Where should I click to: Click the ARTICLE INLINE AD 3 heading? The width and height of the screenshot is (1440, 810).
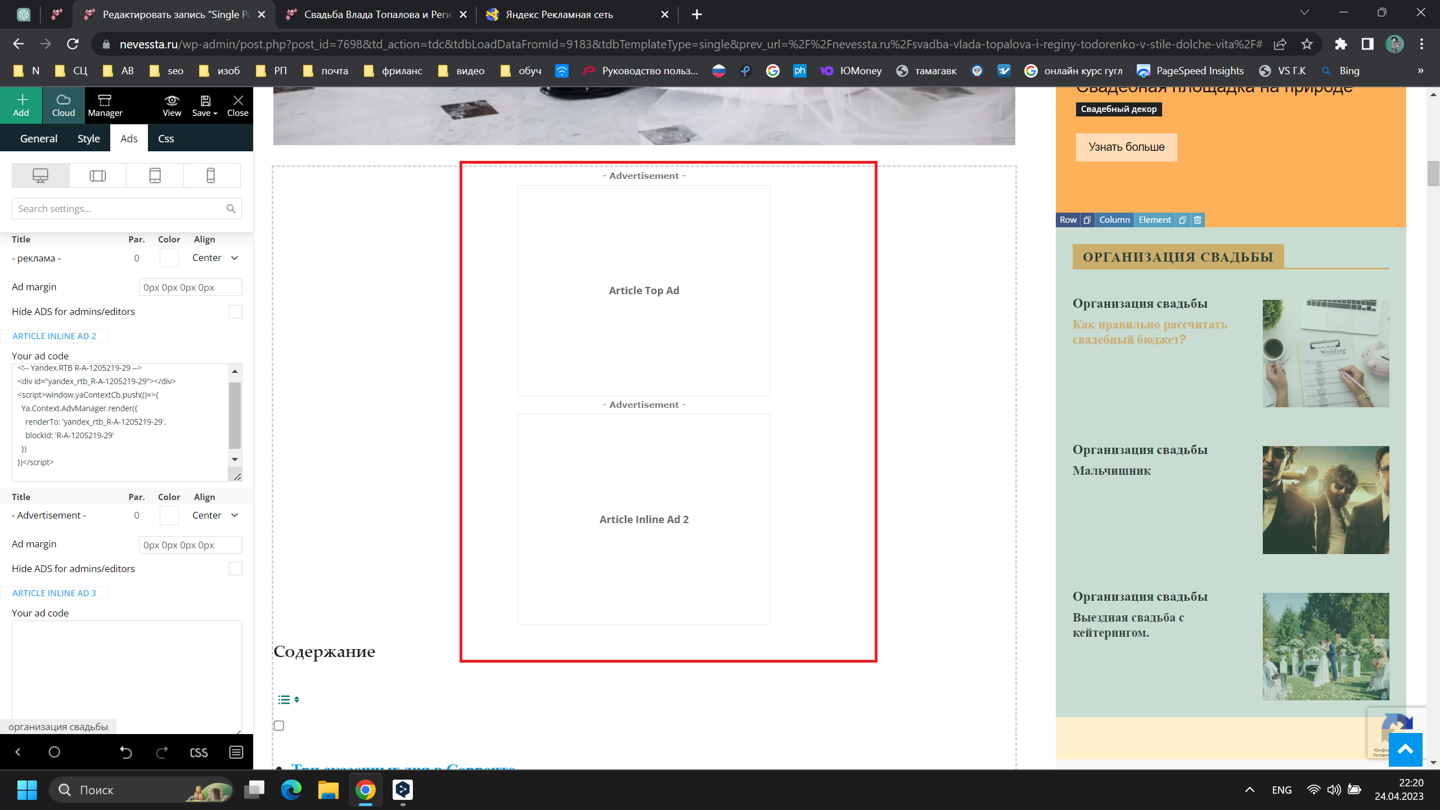tap(54, 593)
